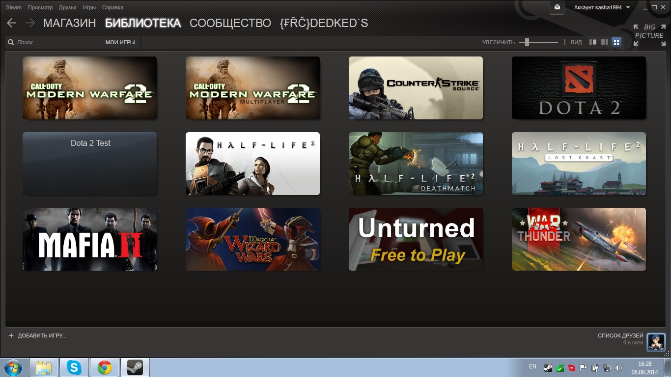Select Half-Life 2 Deathmatch tile
This screenshot has width=671, height=392.
(x=416, y=164)
